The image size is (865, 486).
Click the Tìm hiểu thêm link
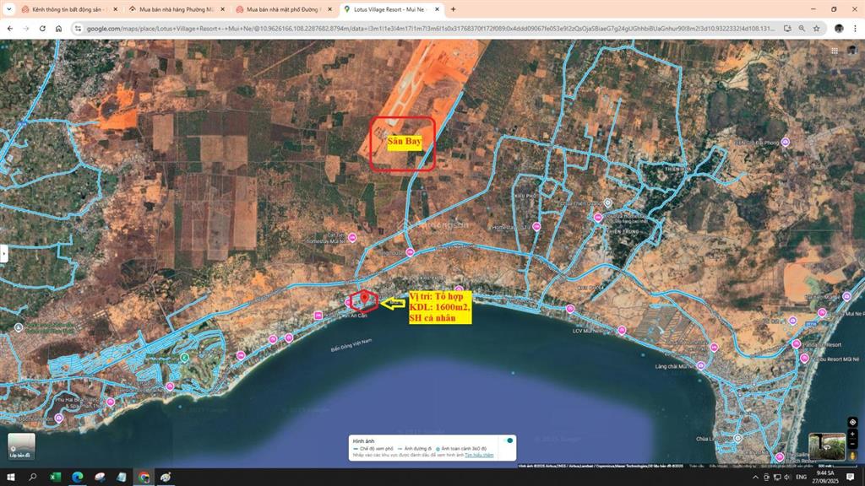click(x=479, y=454)
